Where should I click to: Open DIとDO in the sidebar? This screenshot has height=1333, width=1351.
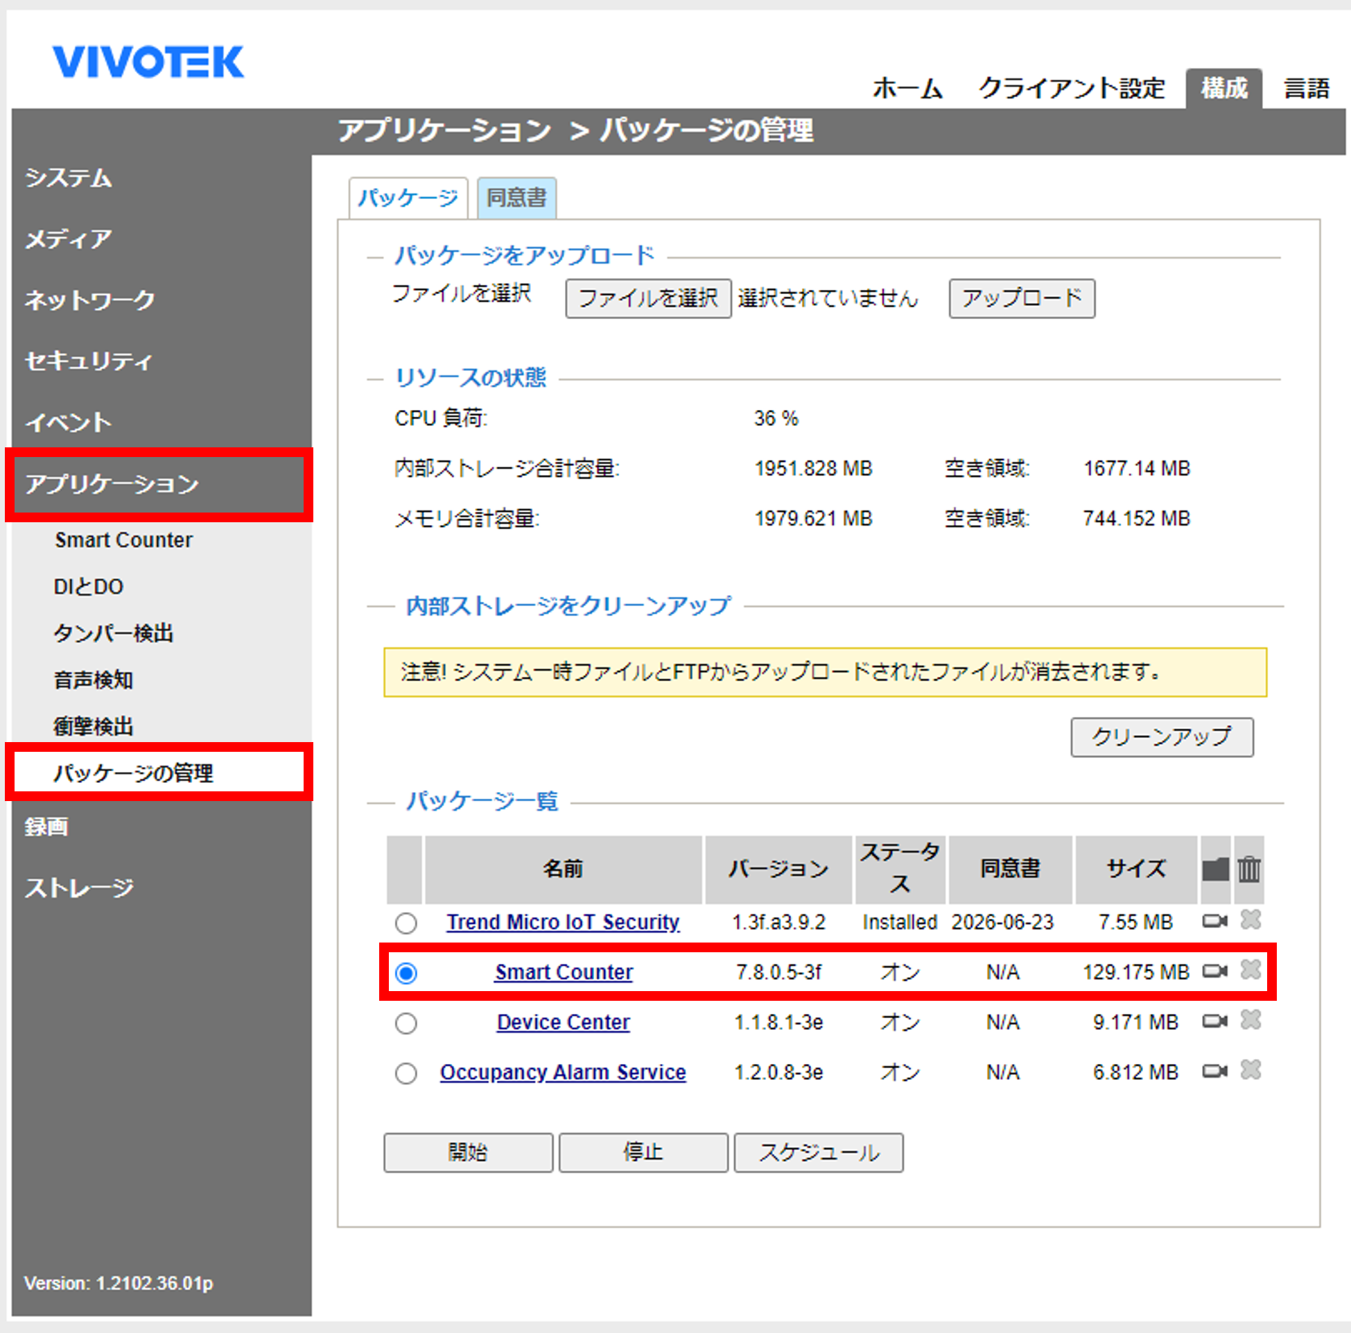(89, 586)
